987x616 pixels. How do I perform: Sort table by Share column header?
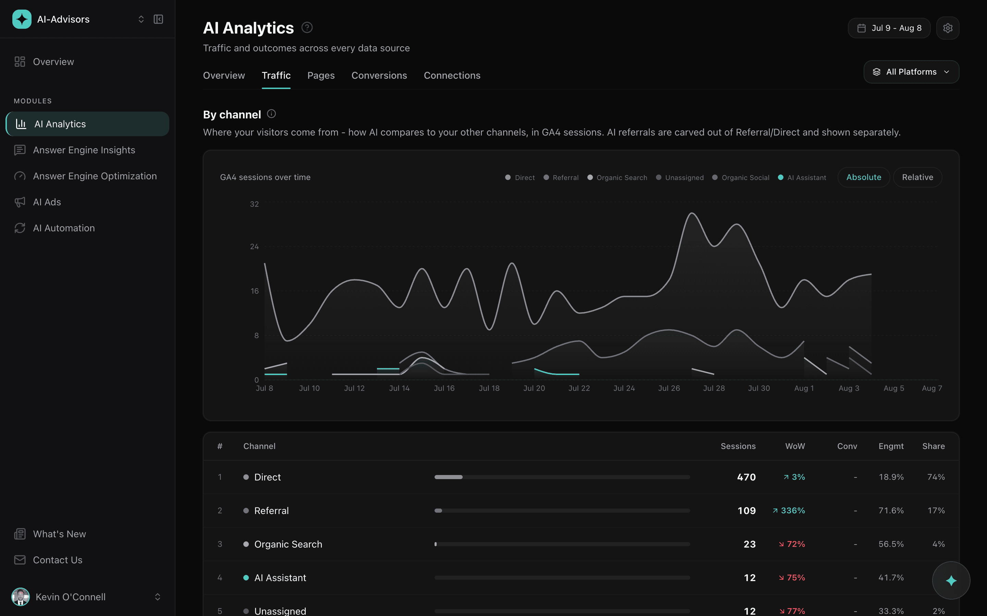934,446
